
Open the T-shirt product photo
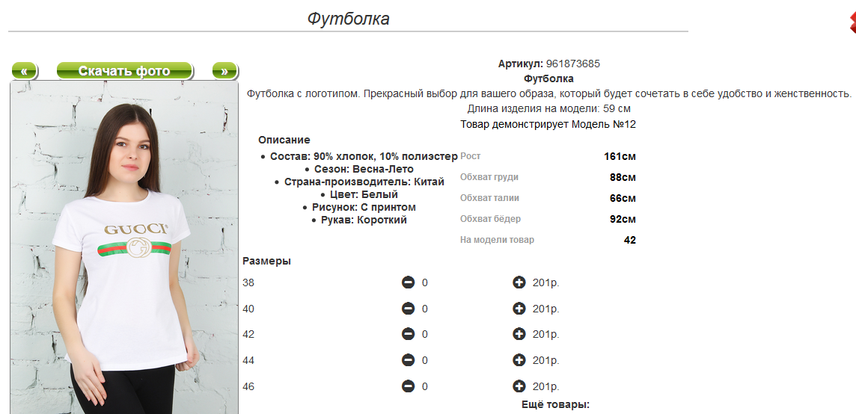click(124, 247)
